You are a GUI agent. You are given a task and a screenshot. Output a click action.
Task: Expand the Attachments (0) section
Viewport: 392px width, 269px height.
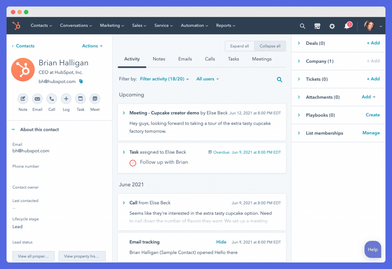coord(299,97)
